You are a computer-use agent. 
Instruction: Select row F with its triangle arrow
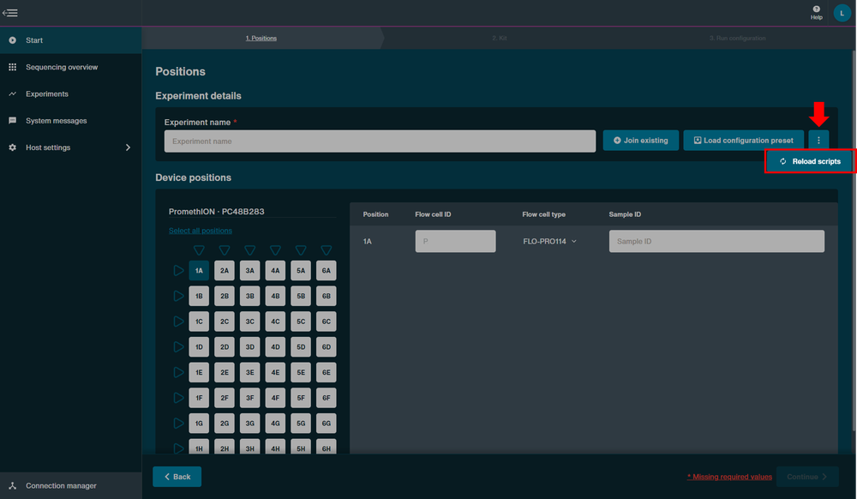coord(178,398)
